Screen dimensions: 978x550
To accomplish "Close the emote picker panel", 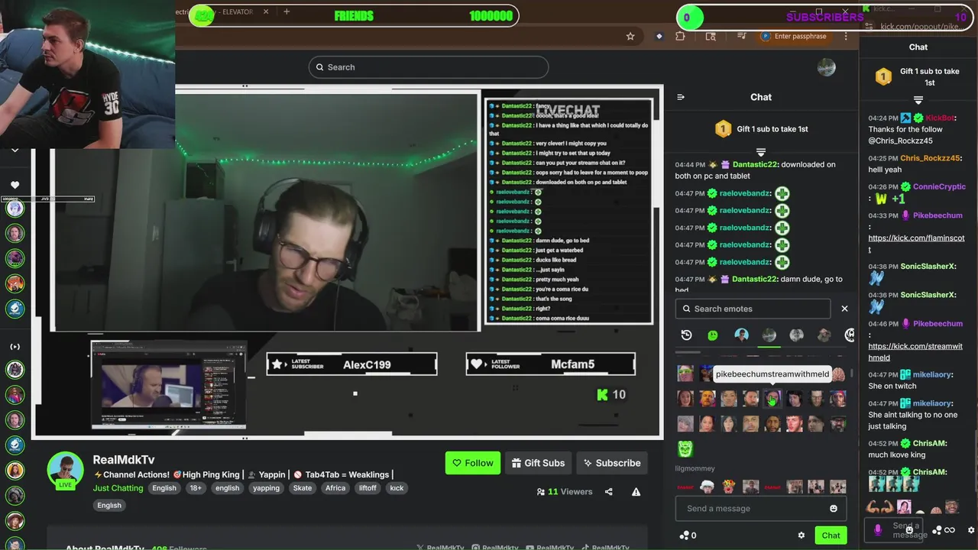I will (844, 309).
